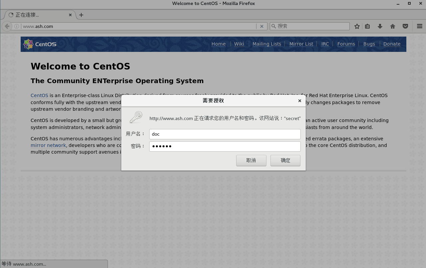Screen dimensions: 426x268
Task: Open the site information icon
Action: click(17, 26)
